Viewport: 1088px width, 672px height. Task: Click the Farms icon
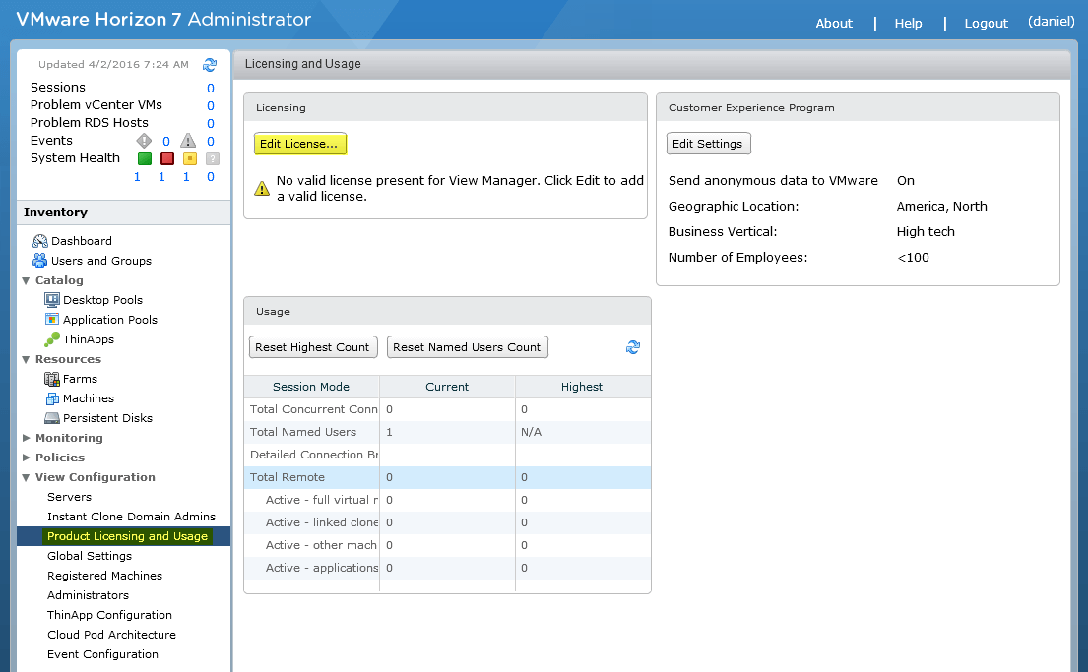pyautogui.click(x=52, y=379)
